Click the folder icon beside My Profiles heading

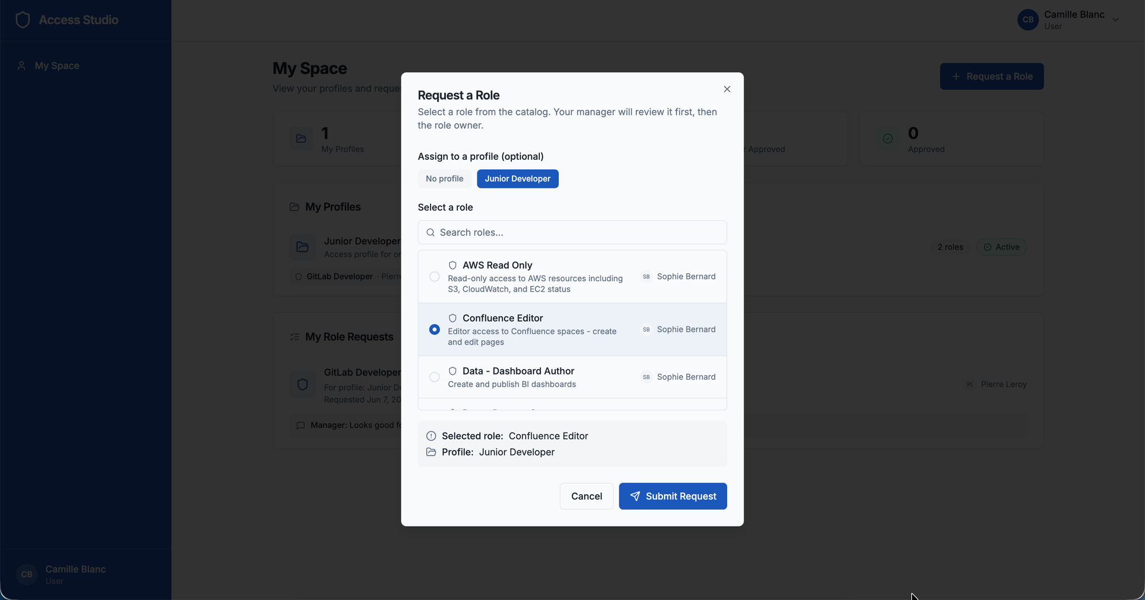[x=294, y=207]
